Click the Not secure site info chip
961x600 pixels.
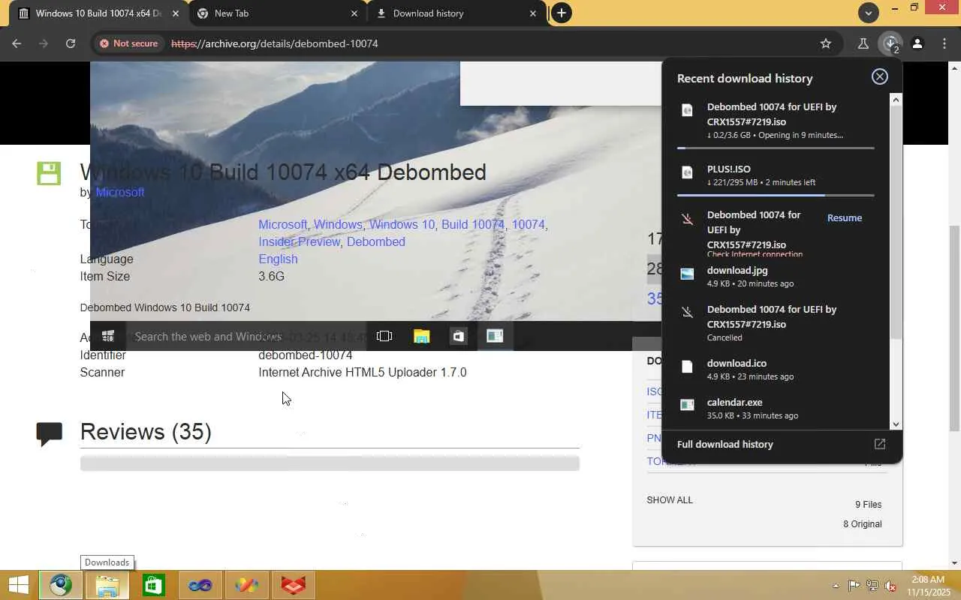pyautogui.click(x=128, y=43)
